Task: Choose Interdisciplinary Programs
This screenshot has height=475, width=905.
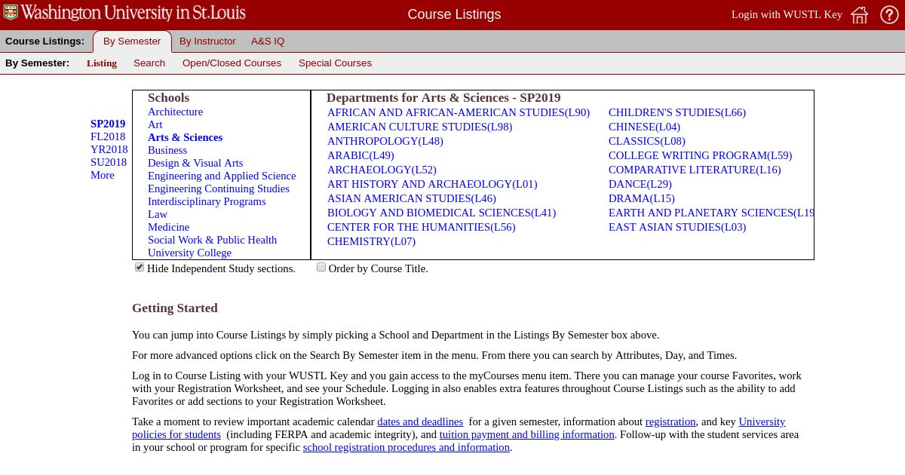Action: pos(207,201)
